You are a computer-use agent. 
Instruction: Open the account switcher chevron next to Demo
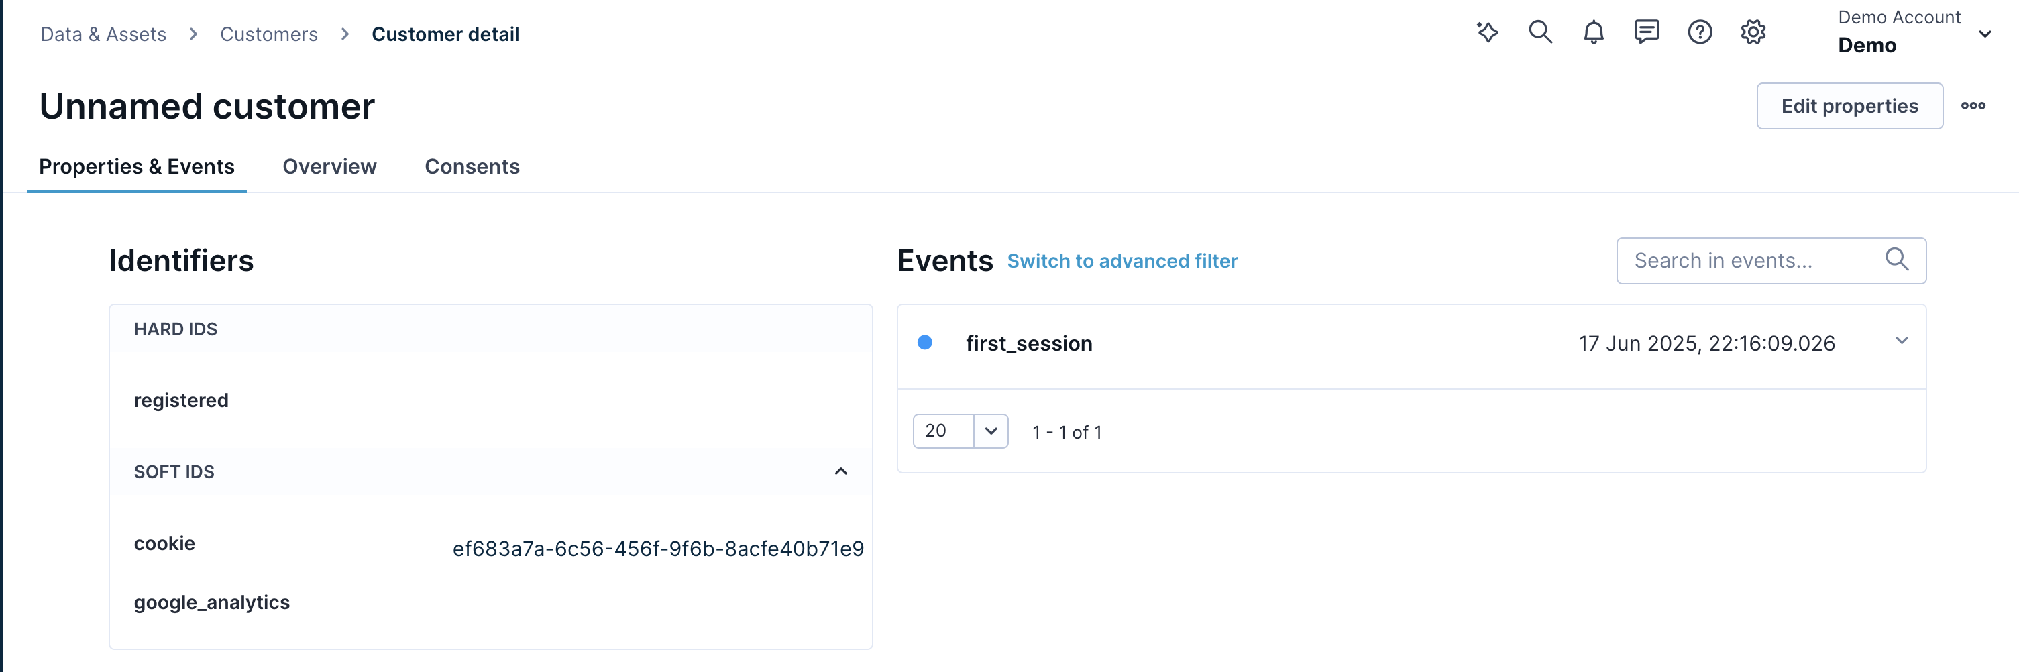(x=1985, y=34)
